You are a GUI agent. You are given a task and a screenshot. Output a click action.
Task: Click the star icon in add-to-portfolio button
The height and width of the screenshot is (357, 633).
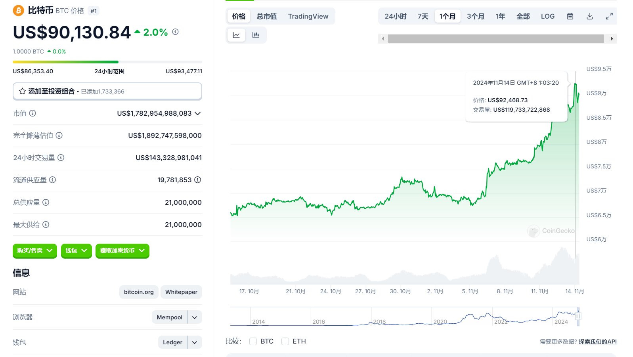coord(23,91)
